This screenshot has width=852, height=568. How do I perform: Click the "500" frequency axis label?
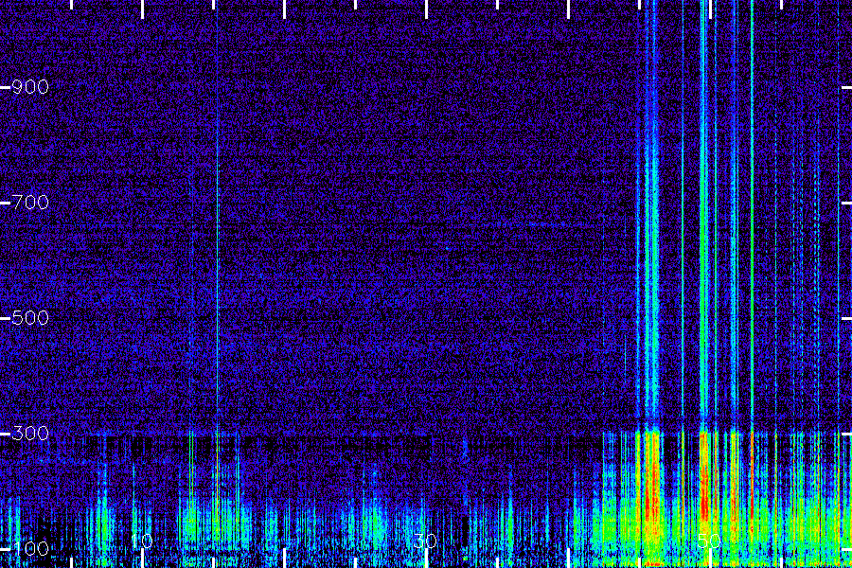[30, 318]
